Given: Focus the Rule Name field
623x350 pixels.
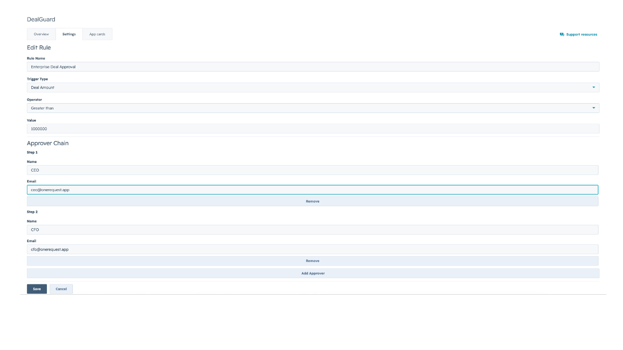Looking at the screenshot, I should point(313,67).
